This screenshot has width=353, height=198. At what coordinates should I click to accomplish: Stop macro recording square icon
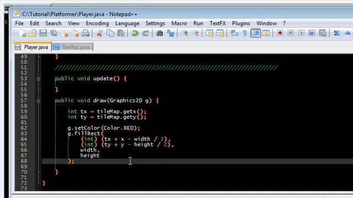(291, 33)
